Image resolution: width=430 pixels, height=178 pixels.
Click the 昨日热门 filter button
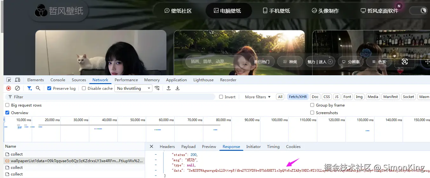(262, 62)
